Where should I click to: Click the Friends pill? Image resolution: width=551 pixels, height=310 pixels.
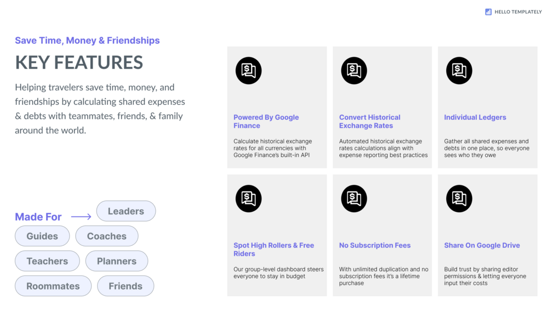[x=126, y=286]
